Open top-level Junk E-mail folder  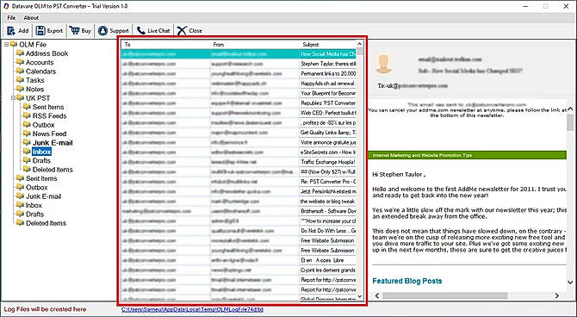coord(43,196)
